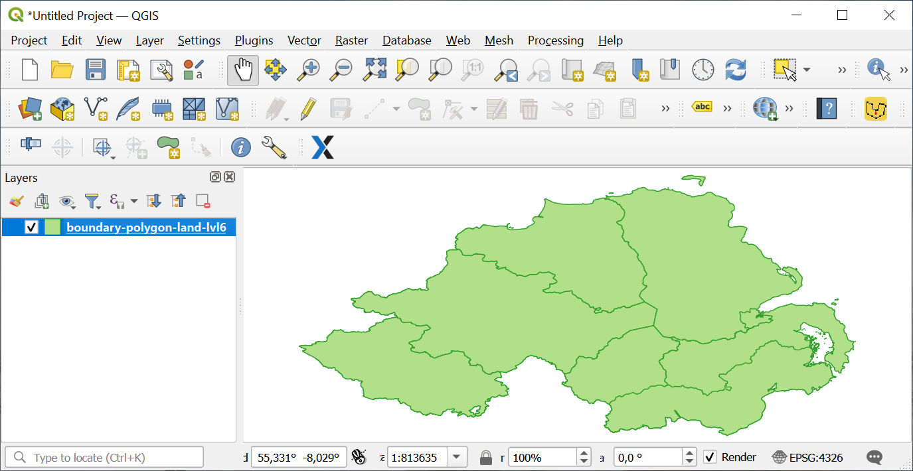Activate the Zoom In tool
Screen dimensions: 913x471
tap(308, 70)
